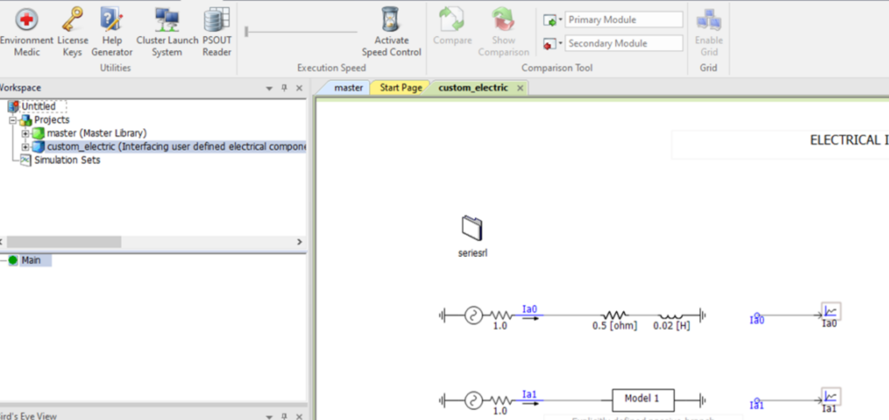Click the Ia1 output channel graph icon
Screen dimensions: 889x420
[830, 396]
